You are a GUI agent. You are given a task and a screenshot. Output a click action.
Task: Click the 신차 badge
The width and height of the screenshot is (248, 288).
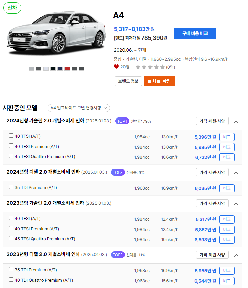click(x=12, y=8)
